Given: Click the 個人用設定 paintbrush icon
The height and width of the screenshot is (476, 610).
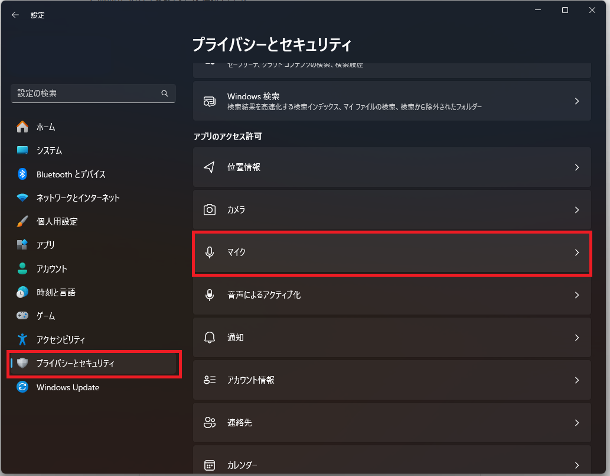Looking at the screenshot, I should click(x=22, y=221).
